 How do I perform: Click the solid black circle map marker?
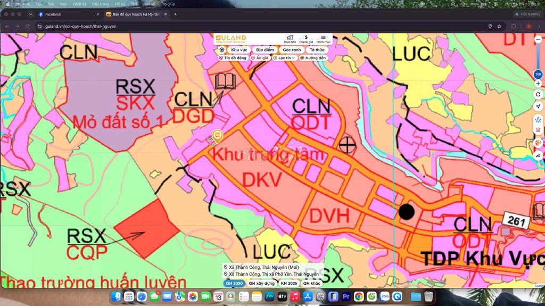(406, 212)
